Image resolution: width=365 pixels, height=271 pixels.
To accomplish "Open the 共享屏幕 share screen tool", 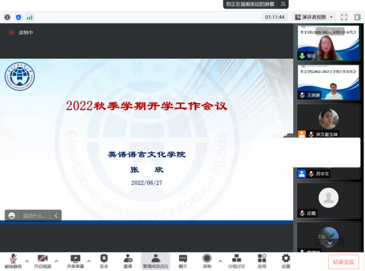I will [x=75, y=261].
